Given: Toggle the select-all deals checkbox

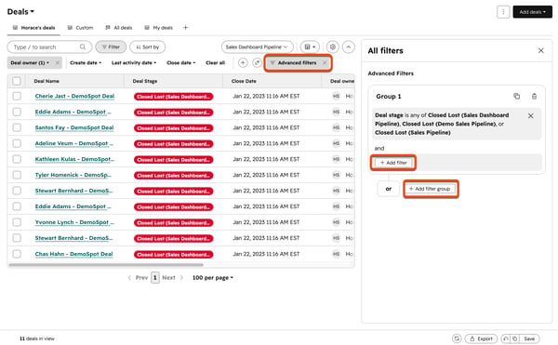Looking at the screenshot, I should coord(17,81).
